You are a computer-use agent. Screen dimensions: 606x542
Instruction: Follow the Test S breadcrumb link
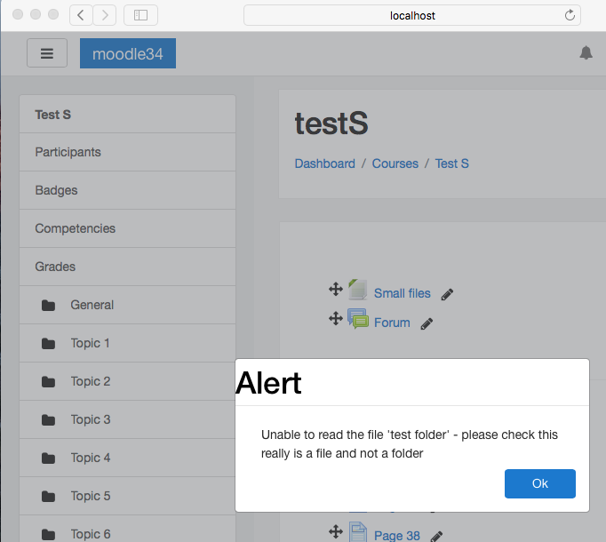451,163
